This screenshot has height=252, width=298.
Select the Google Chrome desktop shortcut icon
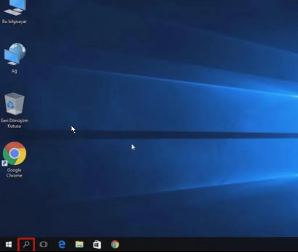tap(15, 153)
